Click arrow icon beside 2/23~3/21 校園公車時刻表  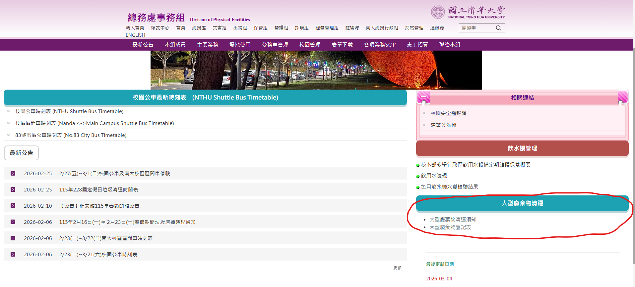tap(13, 254)
